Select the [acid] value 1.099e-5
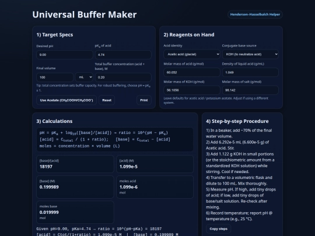The height and width of the screenshot is (236, 315). [x=128, y=167]
